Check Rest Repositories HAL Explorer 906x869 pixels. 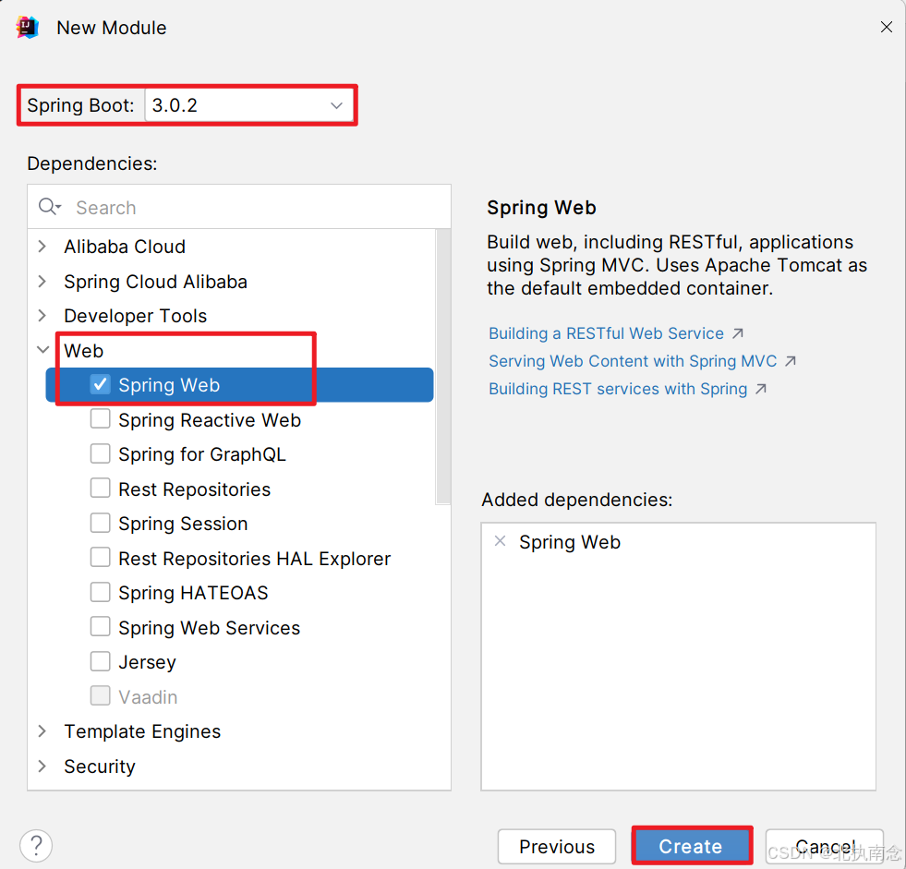[x=100, y=558]
